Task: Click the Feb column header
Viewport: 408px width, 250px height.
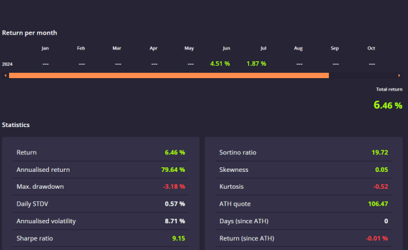Action: pyautogui.click(x=81, y=48)
